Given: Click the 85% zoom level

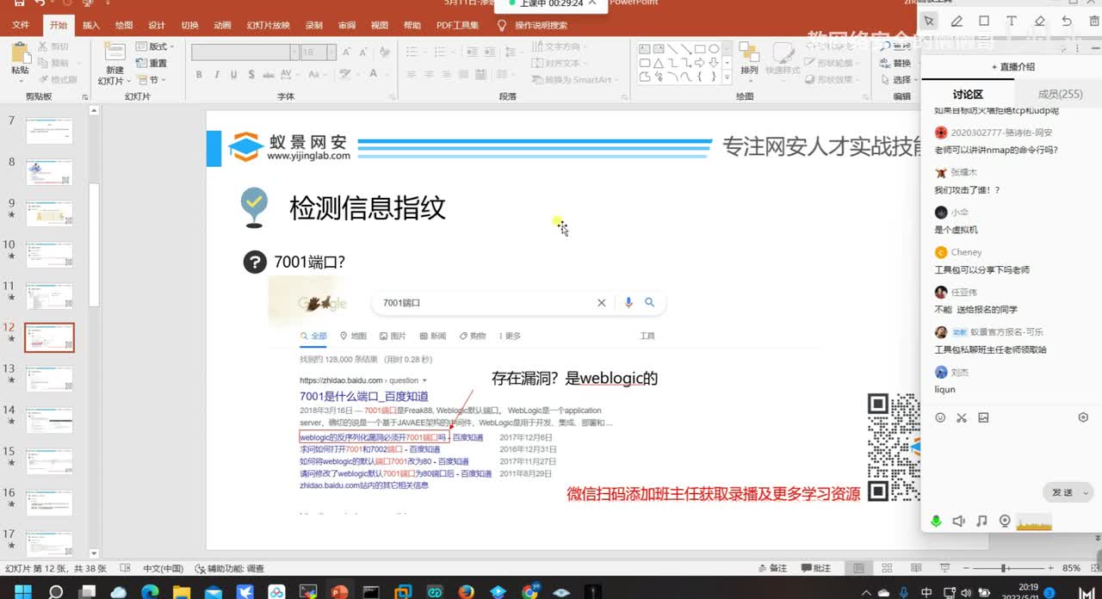Looking at the screenshot, I should coord(1072,568).
